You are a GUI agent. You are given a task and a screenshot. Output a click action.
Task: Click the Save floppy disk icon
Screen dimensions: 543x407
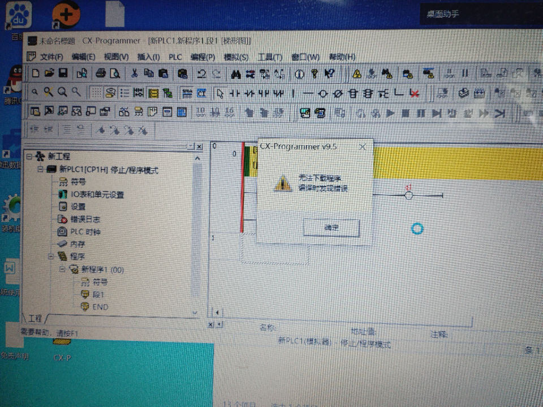click(x=63, y=73)
